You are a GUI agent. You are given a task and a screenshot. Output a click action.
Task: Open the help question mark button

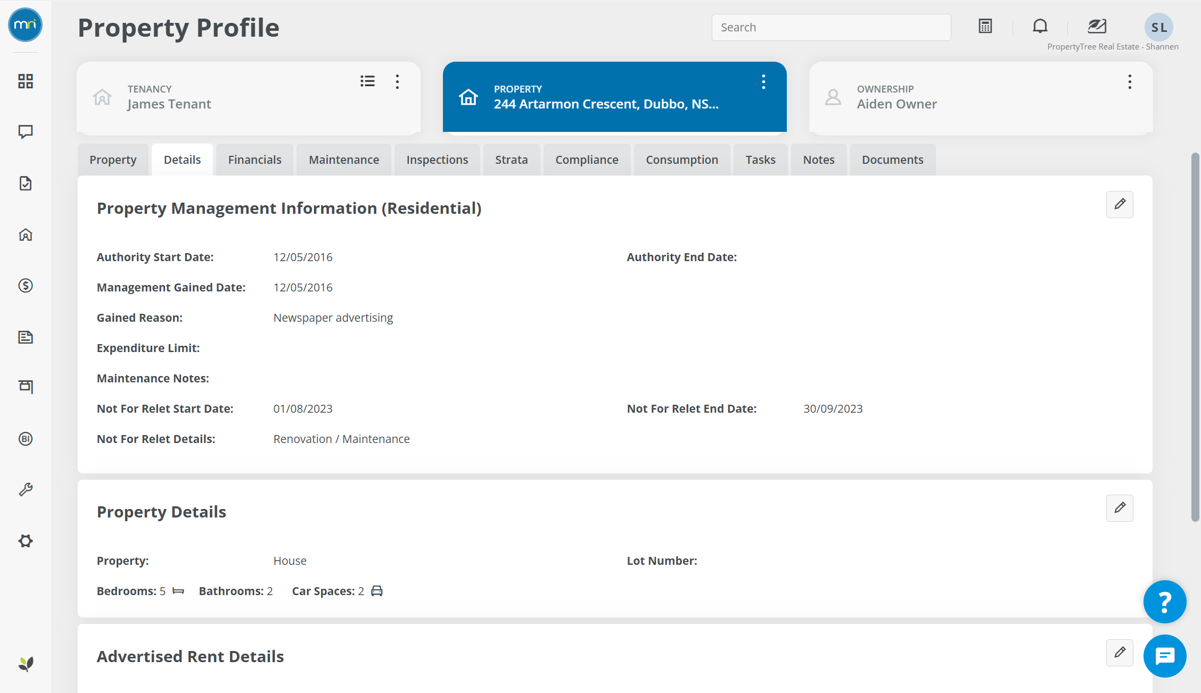[x=1165, y=602]
